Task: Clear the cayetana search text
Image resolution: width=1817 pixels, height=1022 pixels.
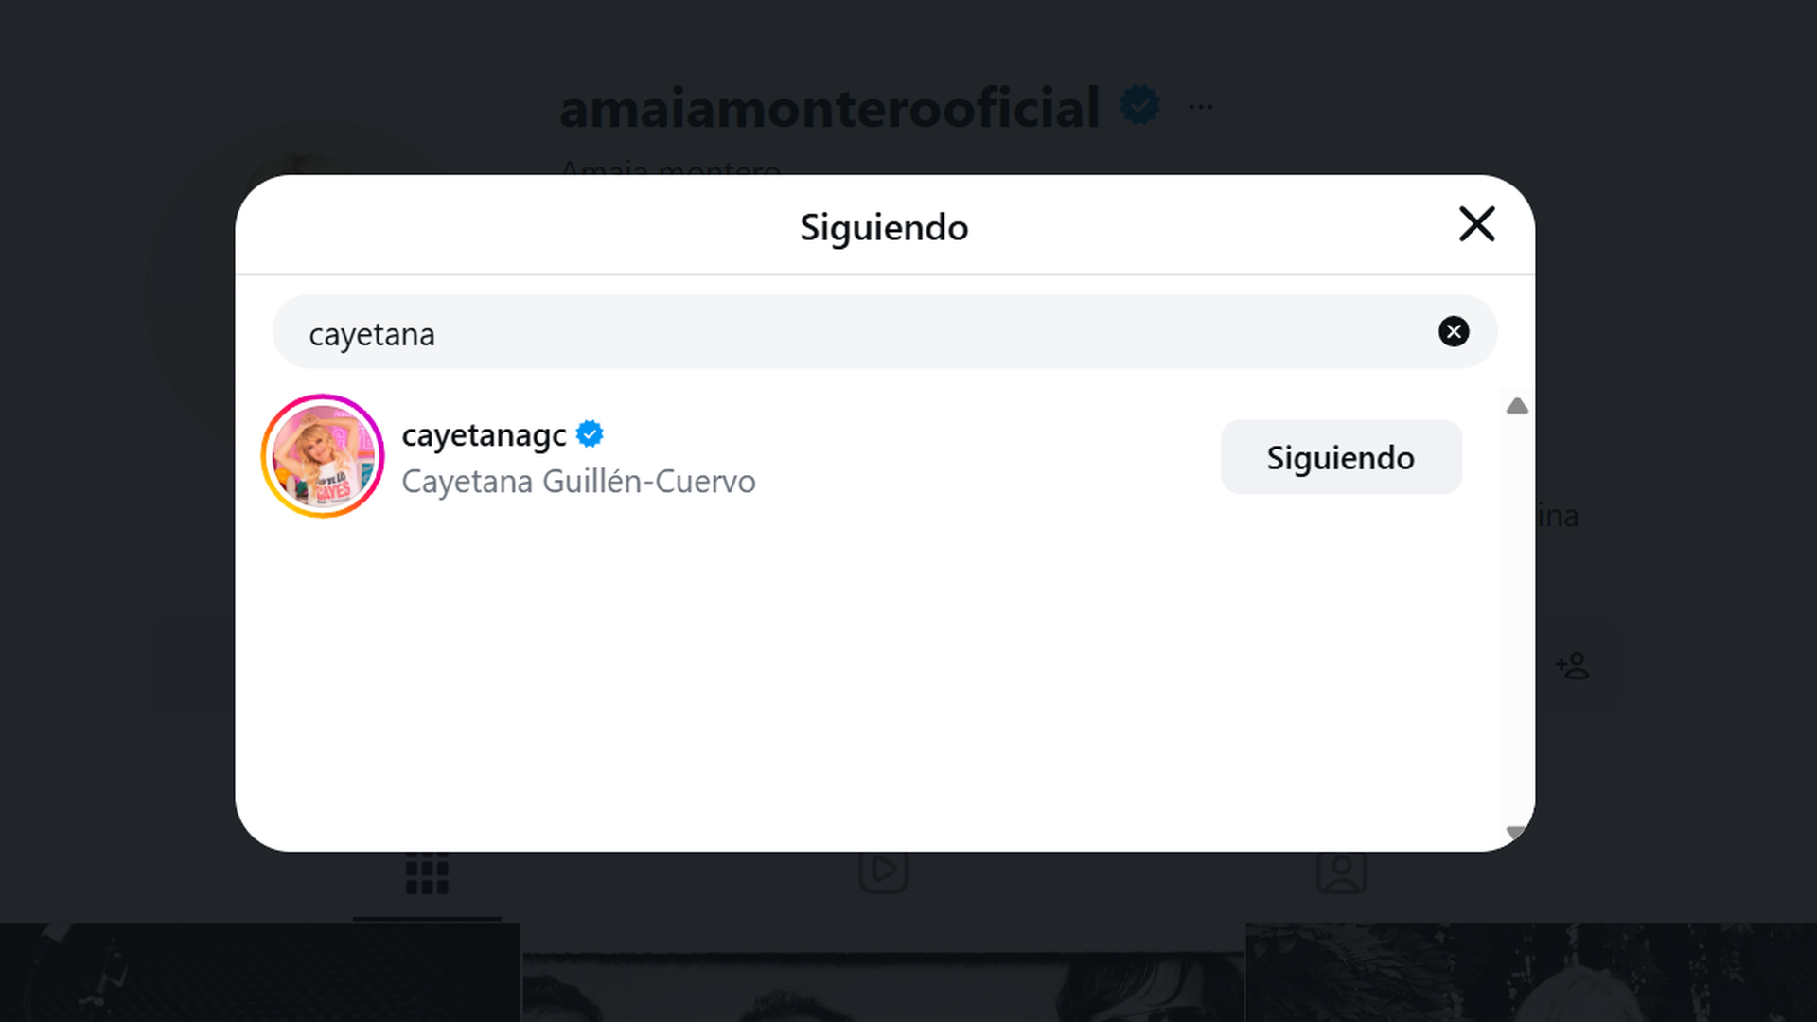Action: point(1454,332)
